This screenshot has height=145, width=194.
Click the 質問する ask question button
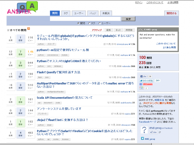point(171,13)
